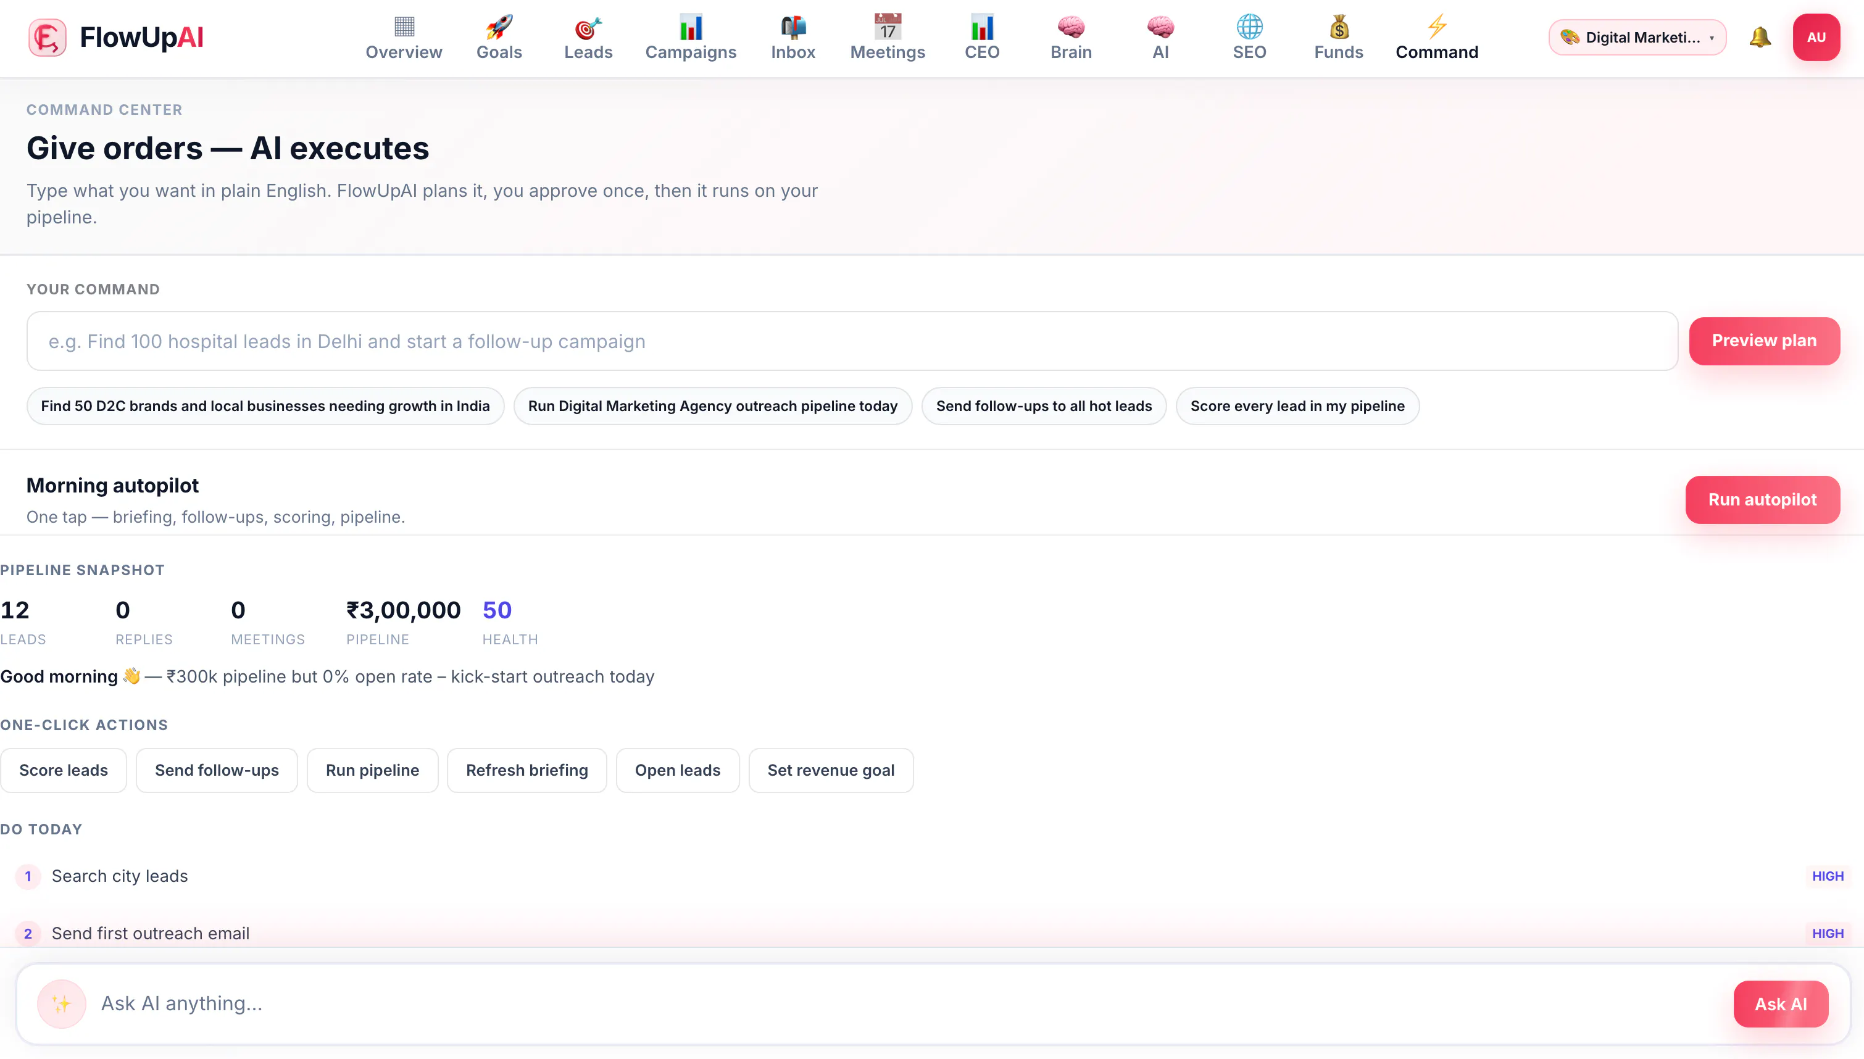Select the Find 50 D2C brands suggestion
Image resolution: width=1864 pixels, height=1059 pixels.
pos(265,406)
